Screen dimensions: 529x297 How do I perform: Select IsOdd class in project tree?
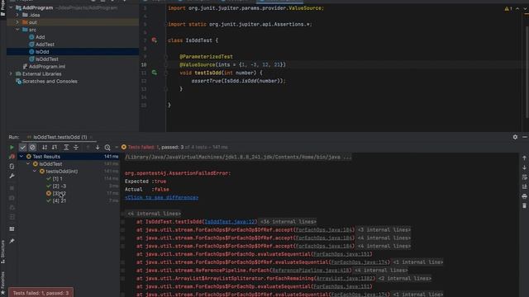pyautogui.click(x=42, y=52)
